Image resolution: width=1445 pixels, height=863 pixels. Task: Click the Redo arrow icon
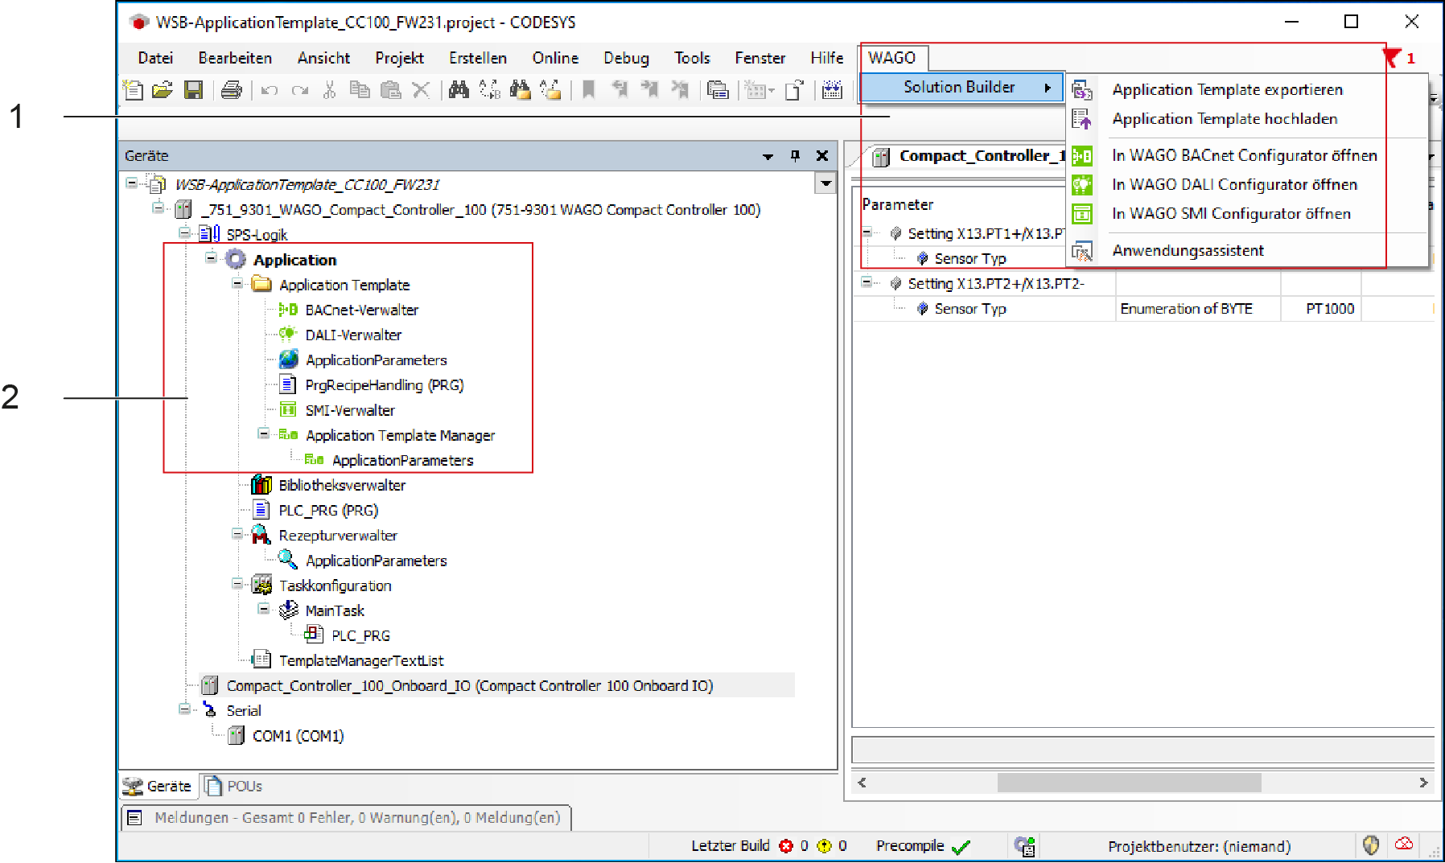click(299, 90)
